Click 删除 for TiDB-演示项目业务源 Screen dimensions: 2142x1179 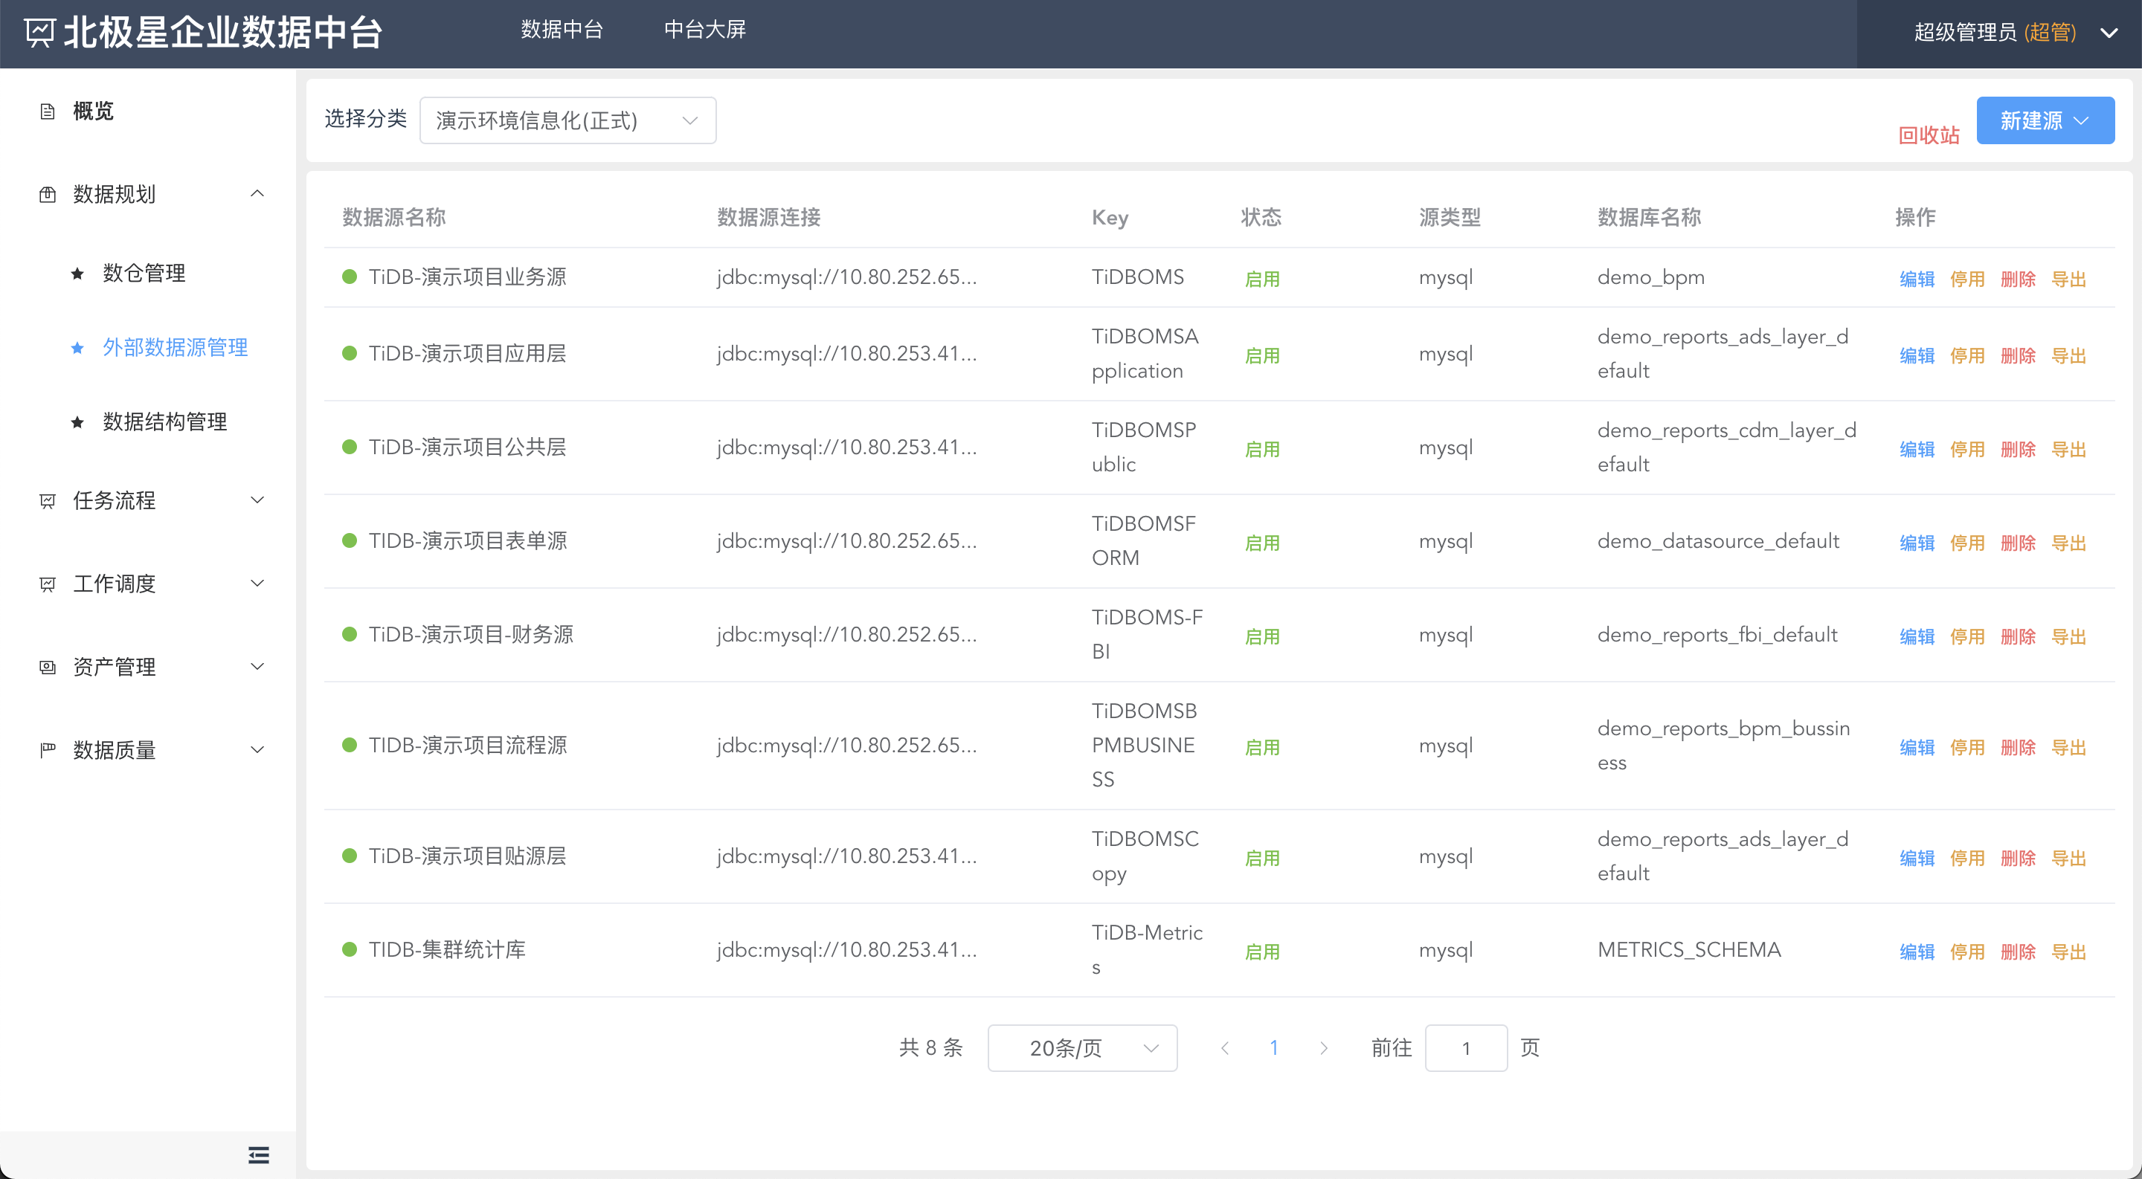click(2018, 280)
